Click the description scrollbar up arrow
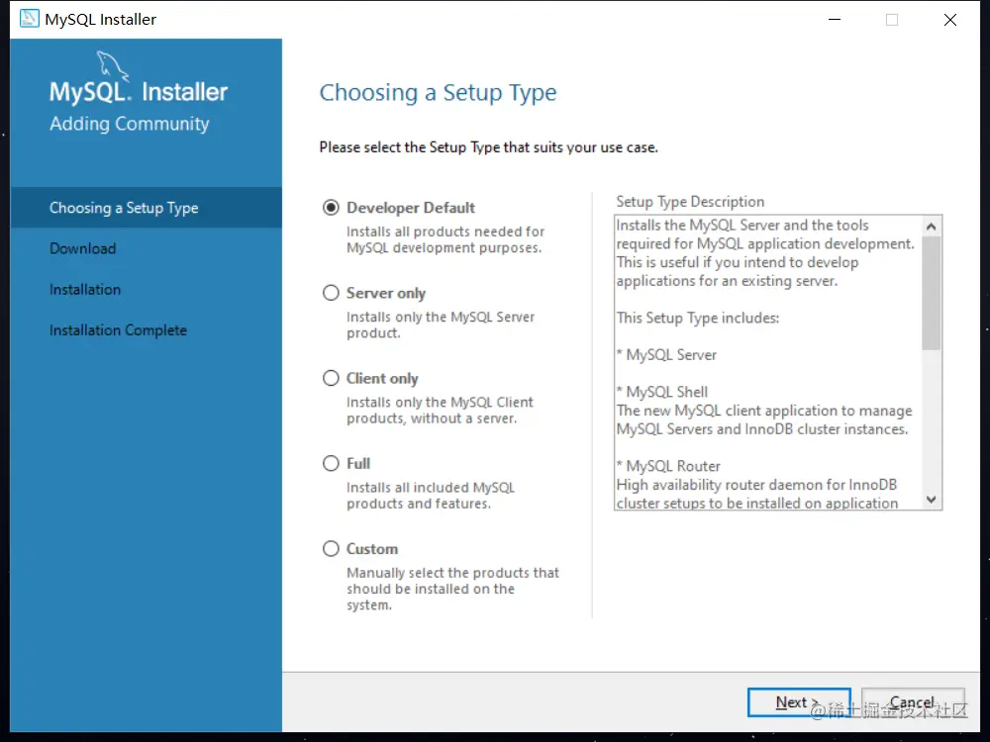Image resolution: width=990 pixels, height=742 pixels. pos(931,226)
